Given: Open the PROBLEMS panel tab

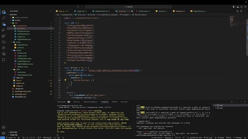Looking at the screenshot, I should (x=64, y=102).
